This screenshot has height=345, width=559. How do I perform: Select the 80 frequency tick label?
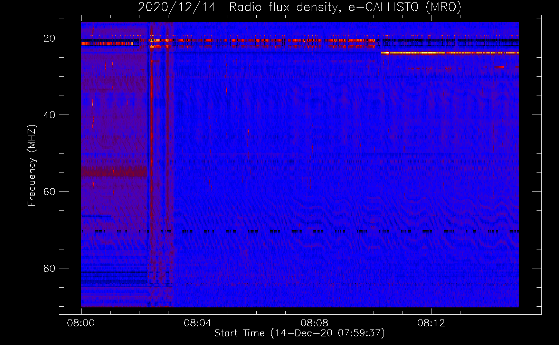pos(49,268)
